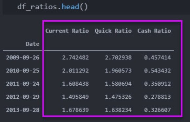Click the Quick Ratio value 1.580694
This screenshot has height=122, width=190.
[x=118, y=84]
